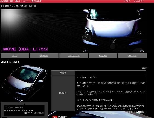Open the cvw.jp URL in the comment box
The width and height of the screenshot is (154, 118).
click(19, 110)
